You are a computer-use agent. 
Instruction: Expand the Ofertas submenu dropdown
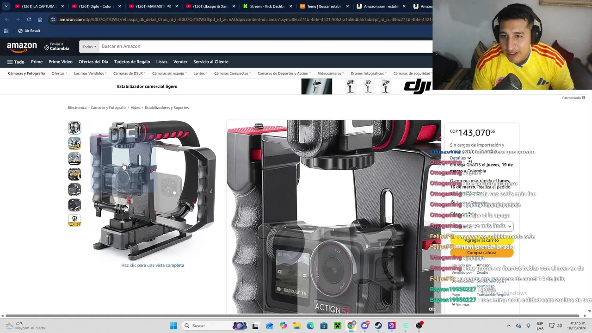(x=59, y=73)
